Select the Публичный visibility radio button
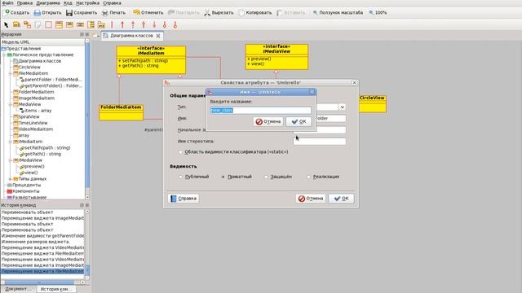 180,177
